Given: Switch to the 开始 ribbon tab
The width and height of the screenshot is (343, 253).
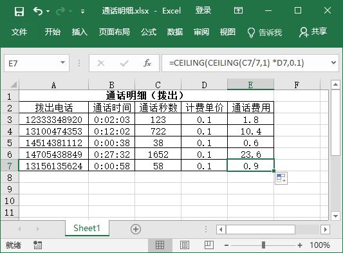Looking at the screenshot, I should (53, 32).
